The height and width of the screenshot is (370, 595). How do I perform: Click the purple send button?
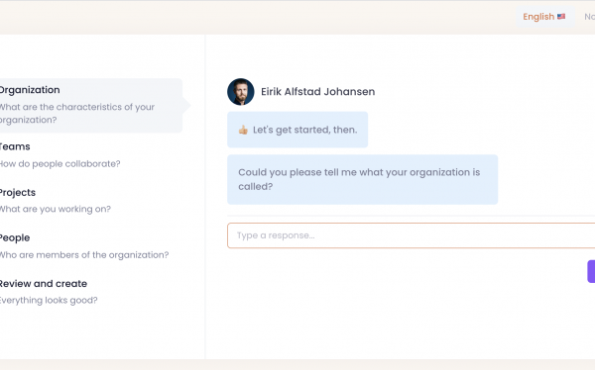591,271
